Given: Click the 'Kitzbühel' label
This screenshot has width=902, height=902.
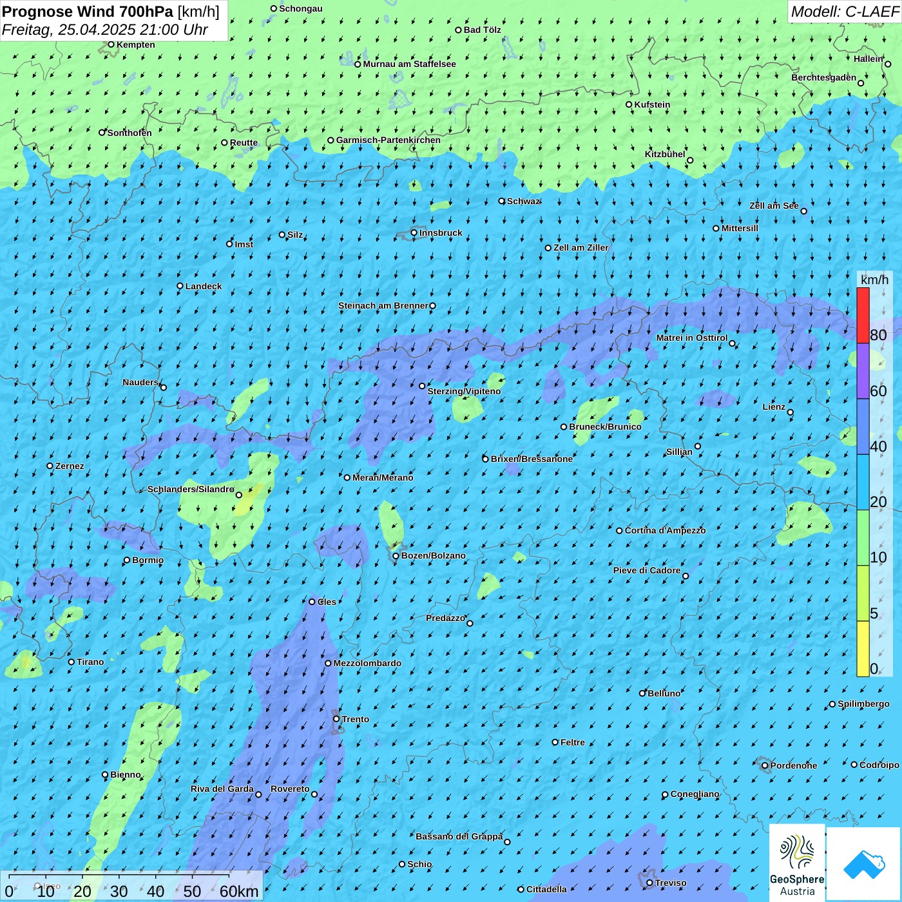Looking at the screenshot, I should pos(665,154).
